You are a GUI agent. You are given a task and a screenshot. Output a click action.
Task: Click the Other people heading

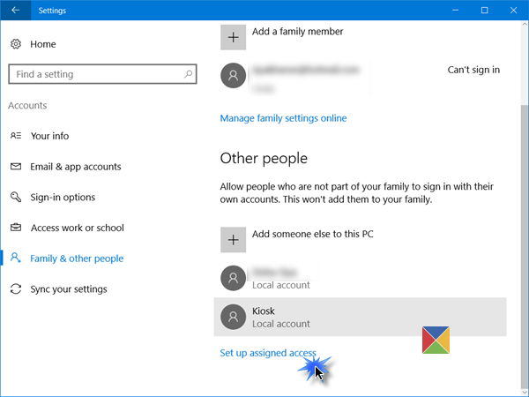tap(264, 158)
